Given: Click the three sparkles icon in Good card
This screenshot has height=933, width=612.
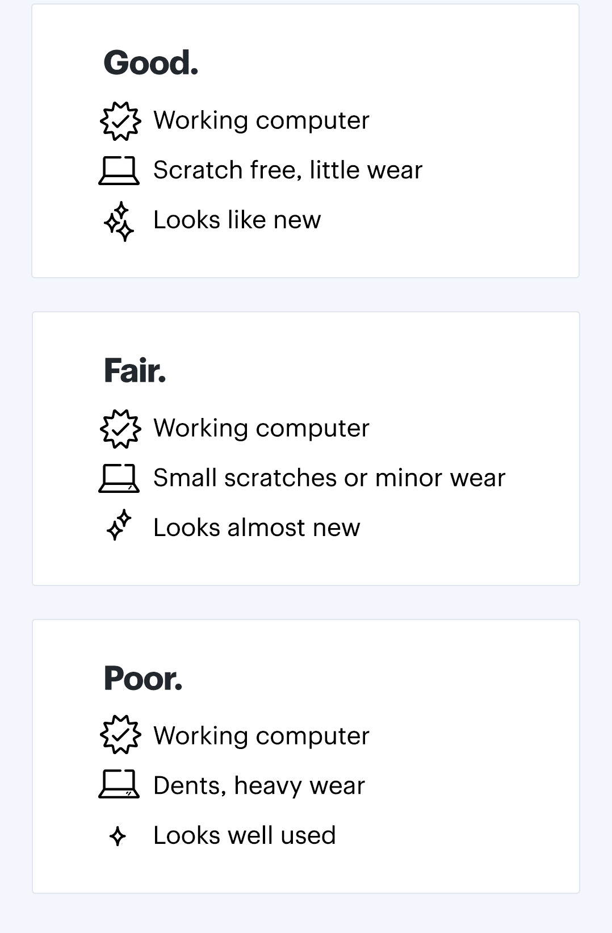Looking at the screenshot, I should pos(119,221).
